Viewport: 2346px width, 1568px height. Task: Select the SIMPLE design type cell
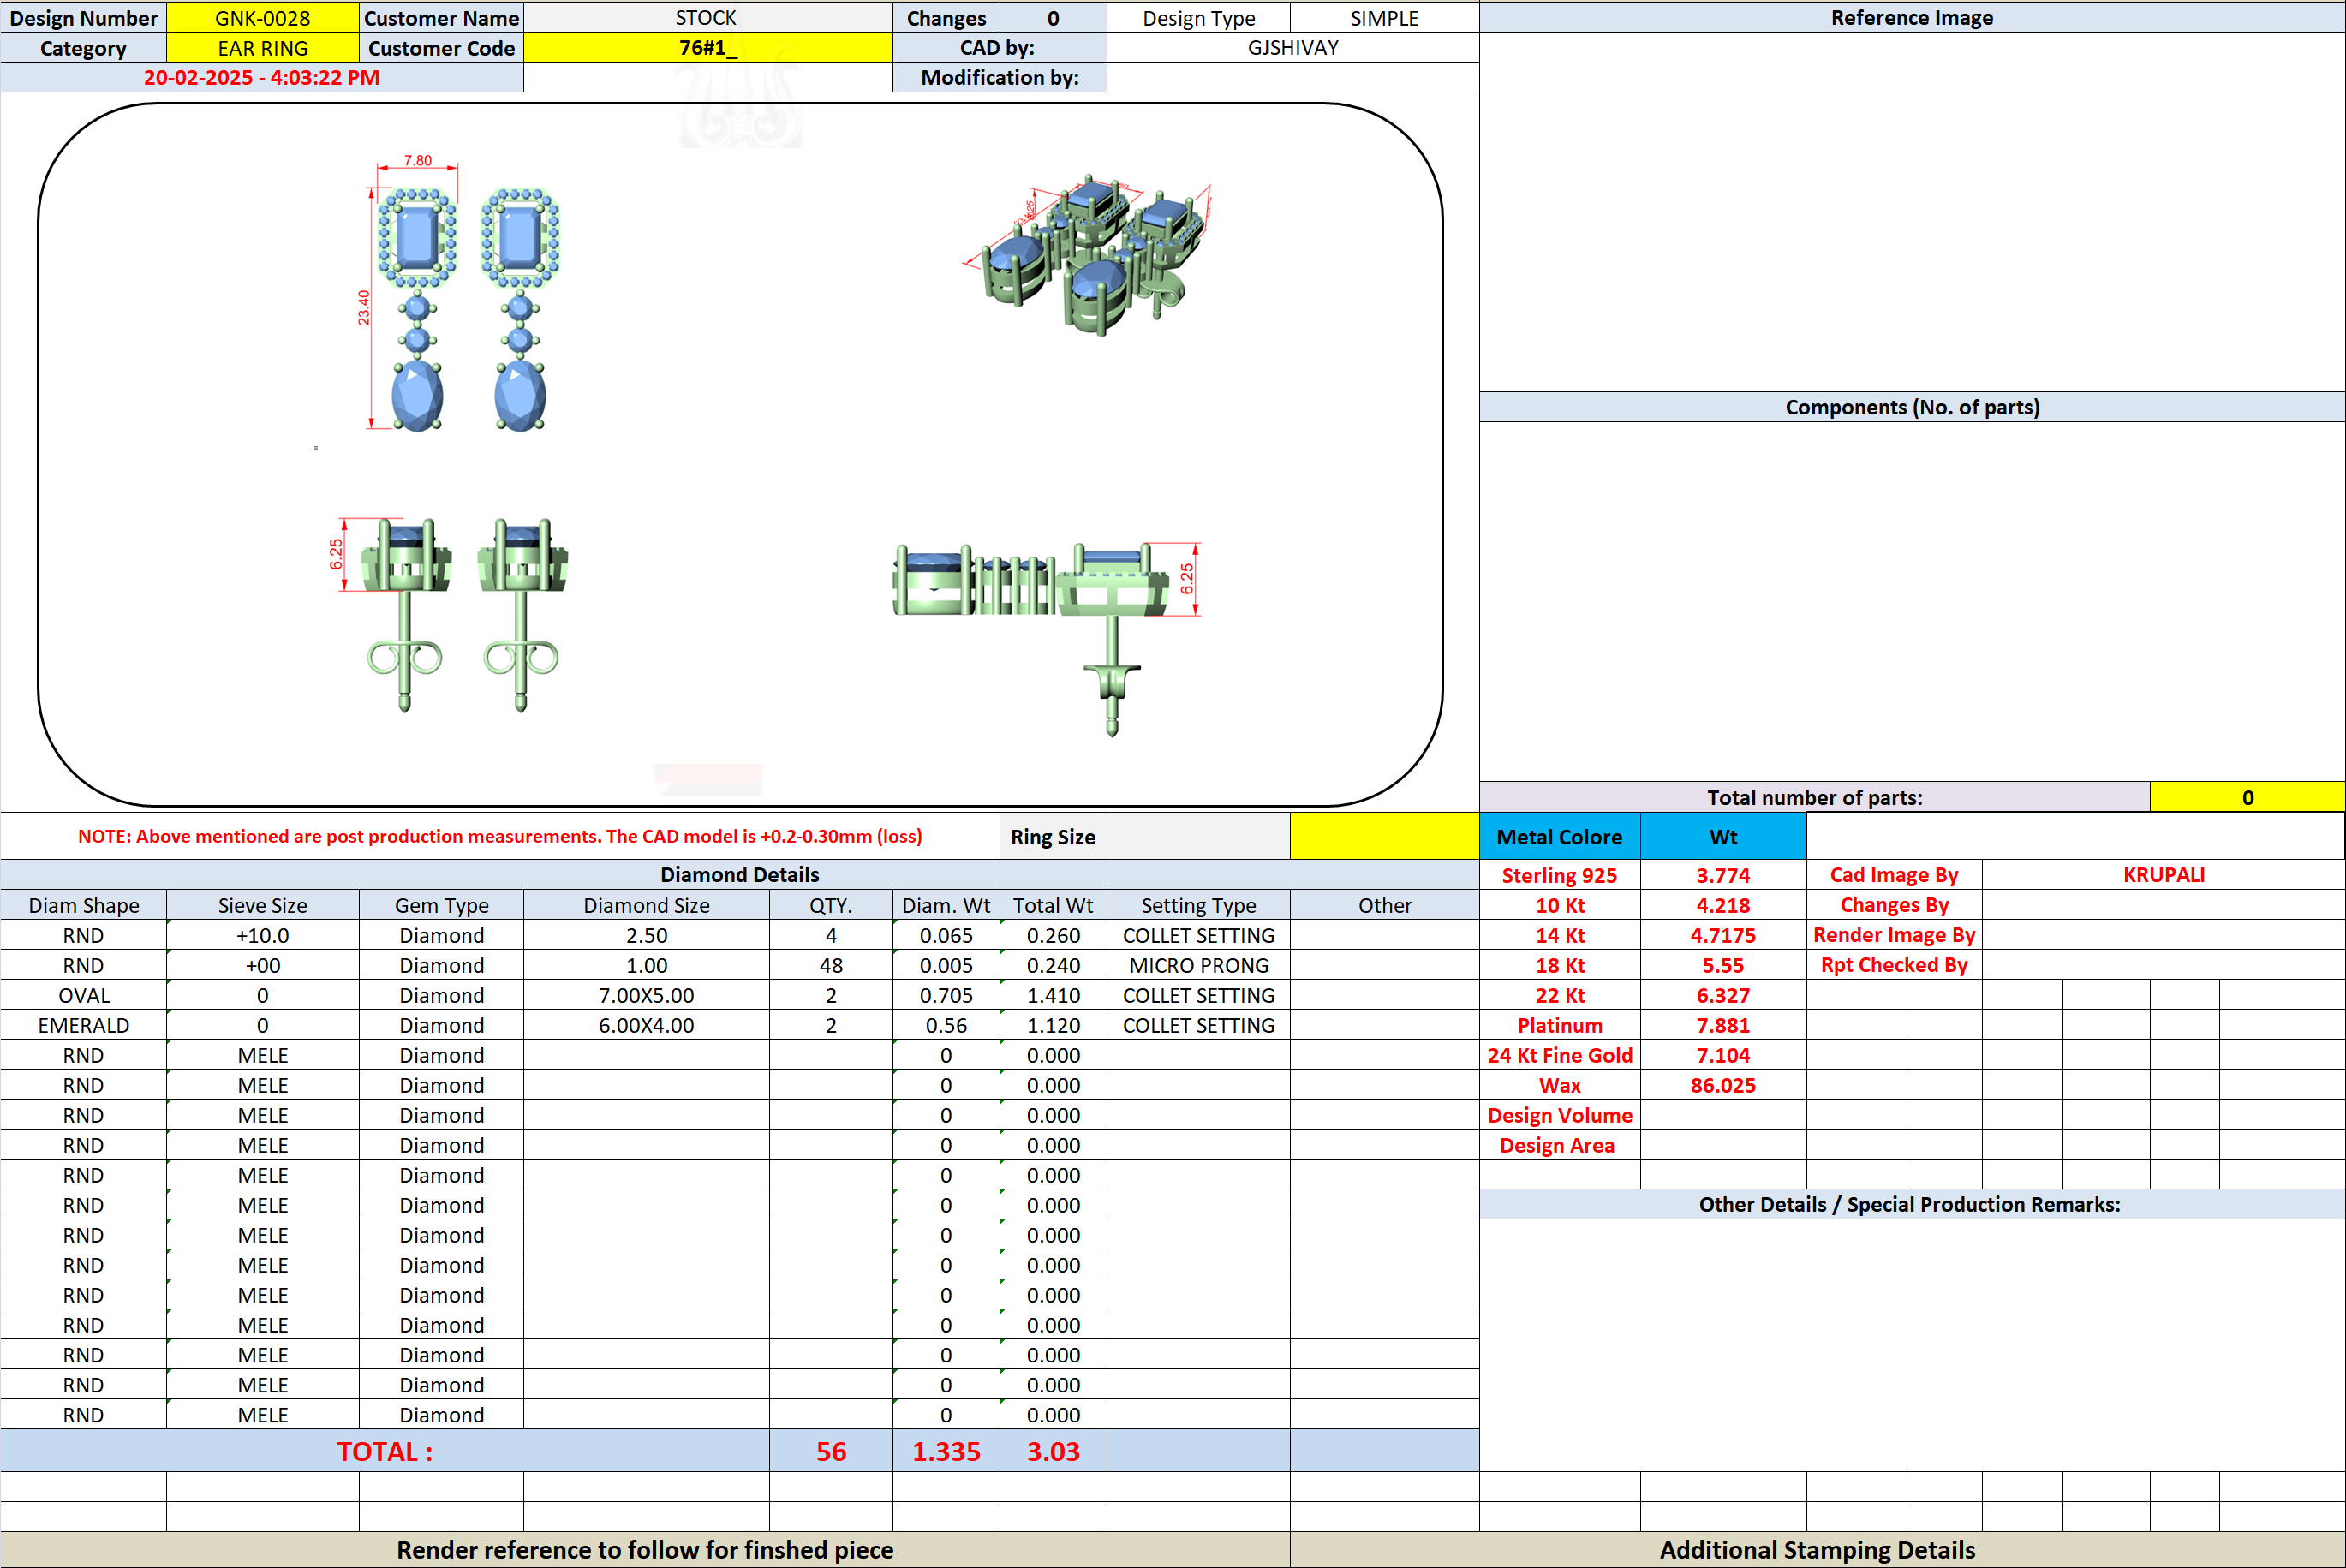1384,18
